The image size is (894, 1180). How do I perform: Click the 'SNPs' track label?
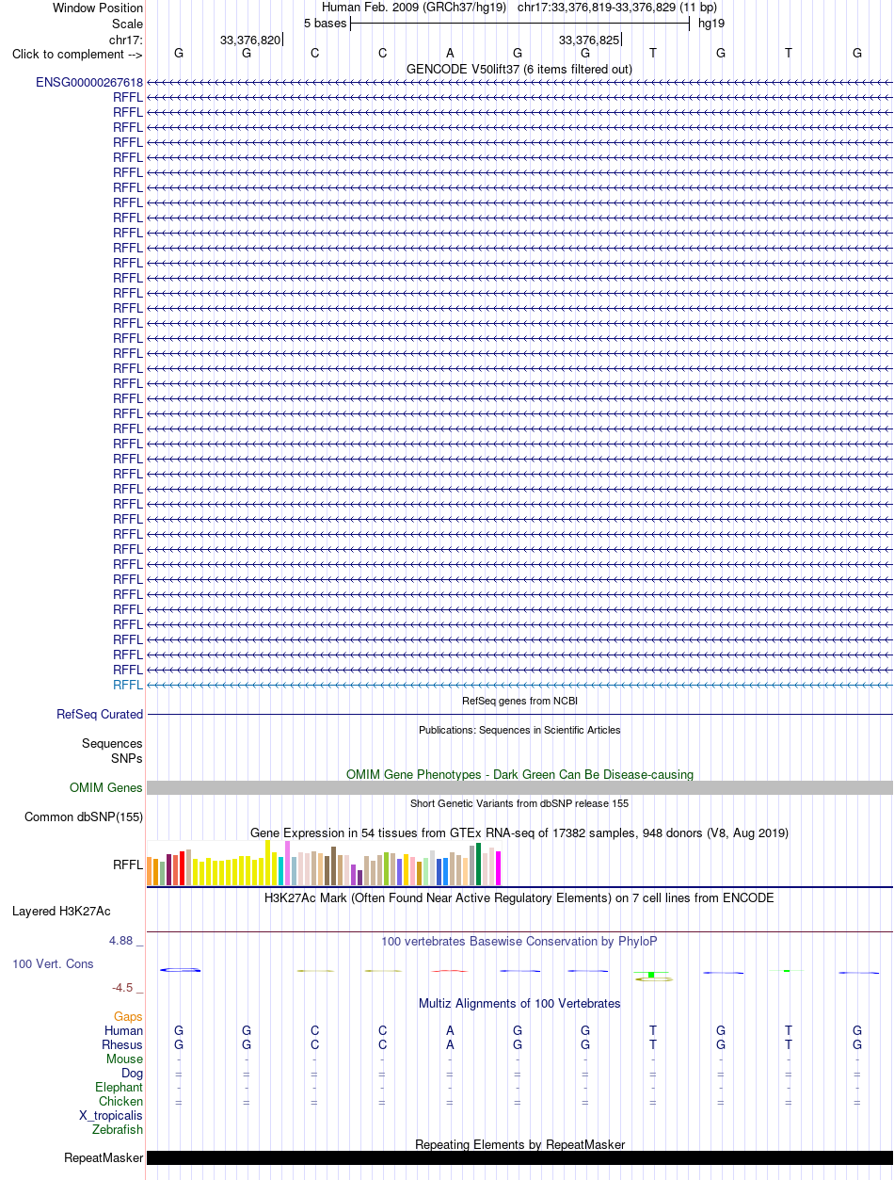[x=127, y=757]
